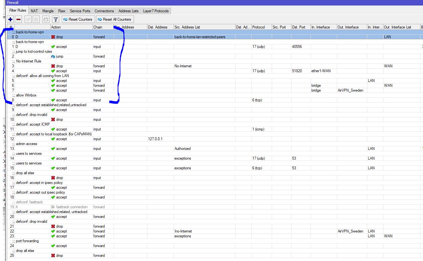Image resolution: width=423 pixels, height=261 pixels.
Task: Select the '!no-Internet' address list cell
Action: pos(183,231)
